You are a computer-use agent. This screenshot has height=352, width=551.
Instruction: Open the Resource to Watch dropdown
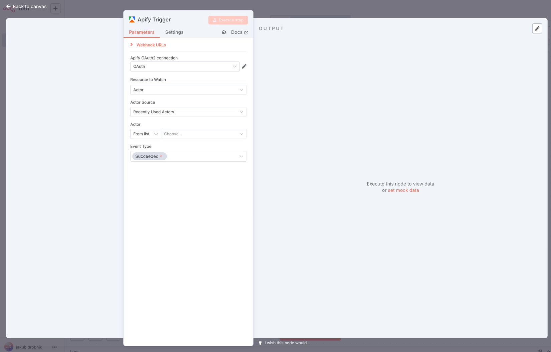188,90
